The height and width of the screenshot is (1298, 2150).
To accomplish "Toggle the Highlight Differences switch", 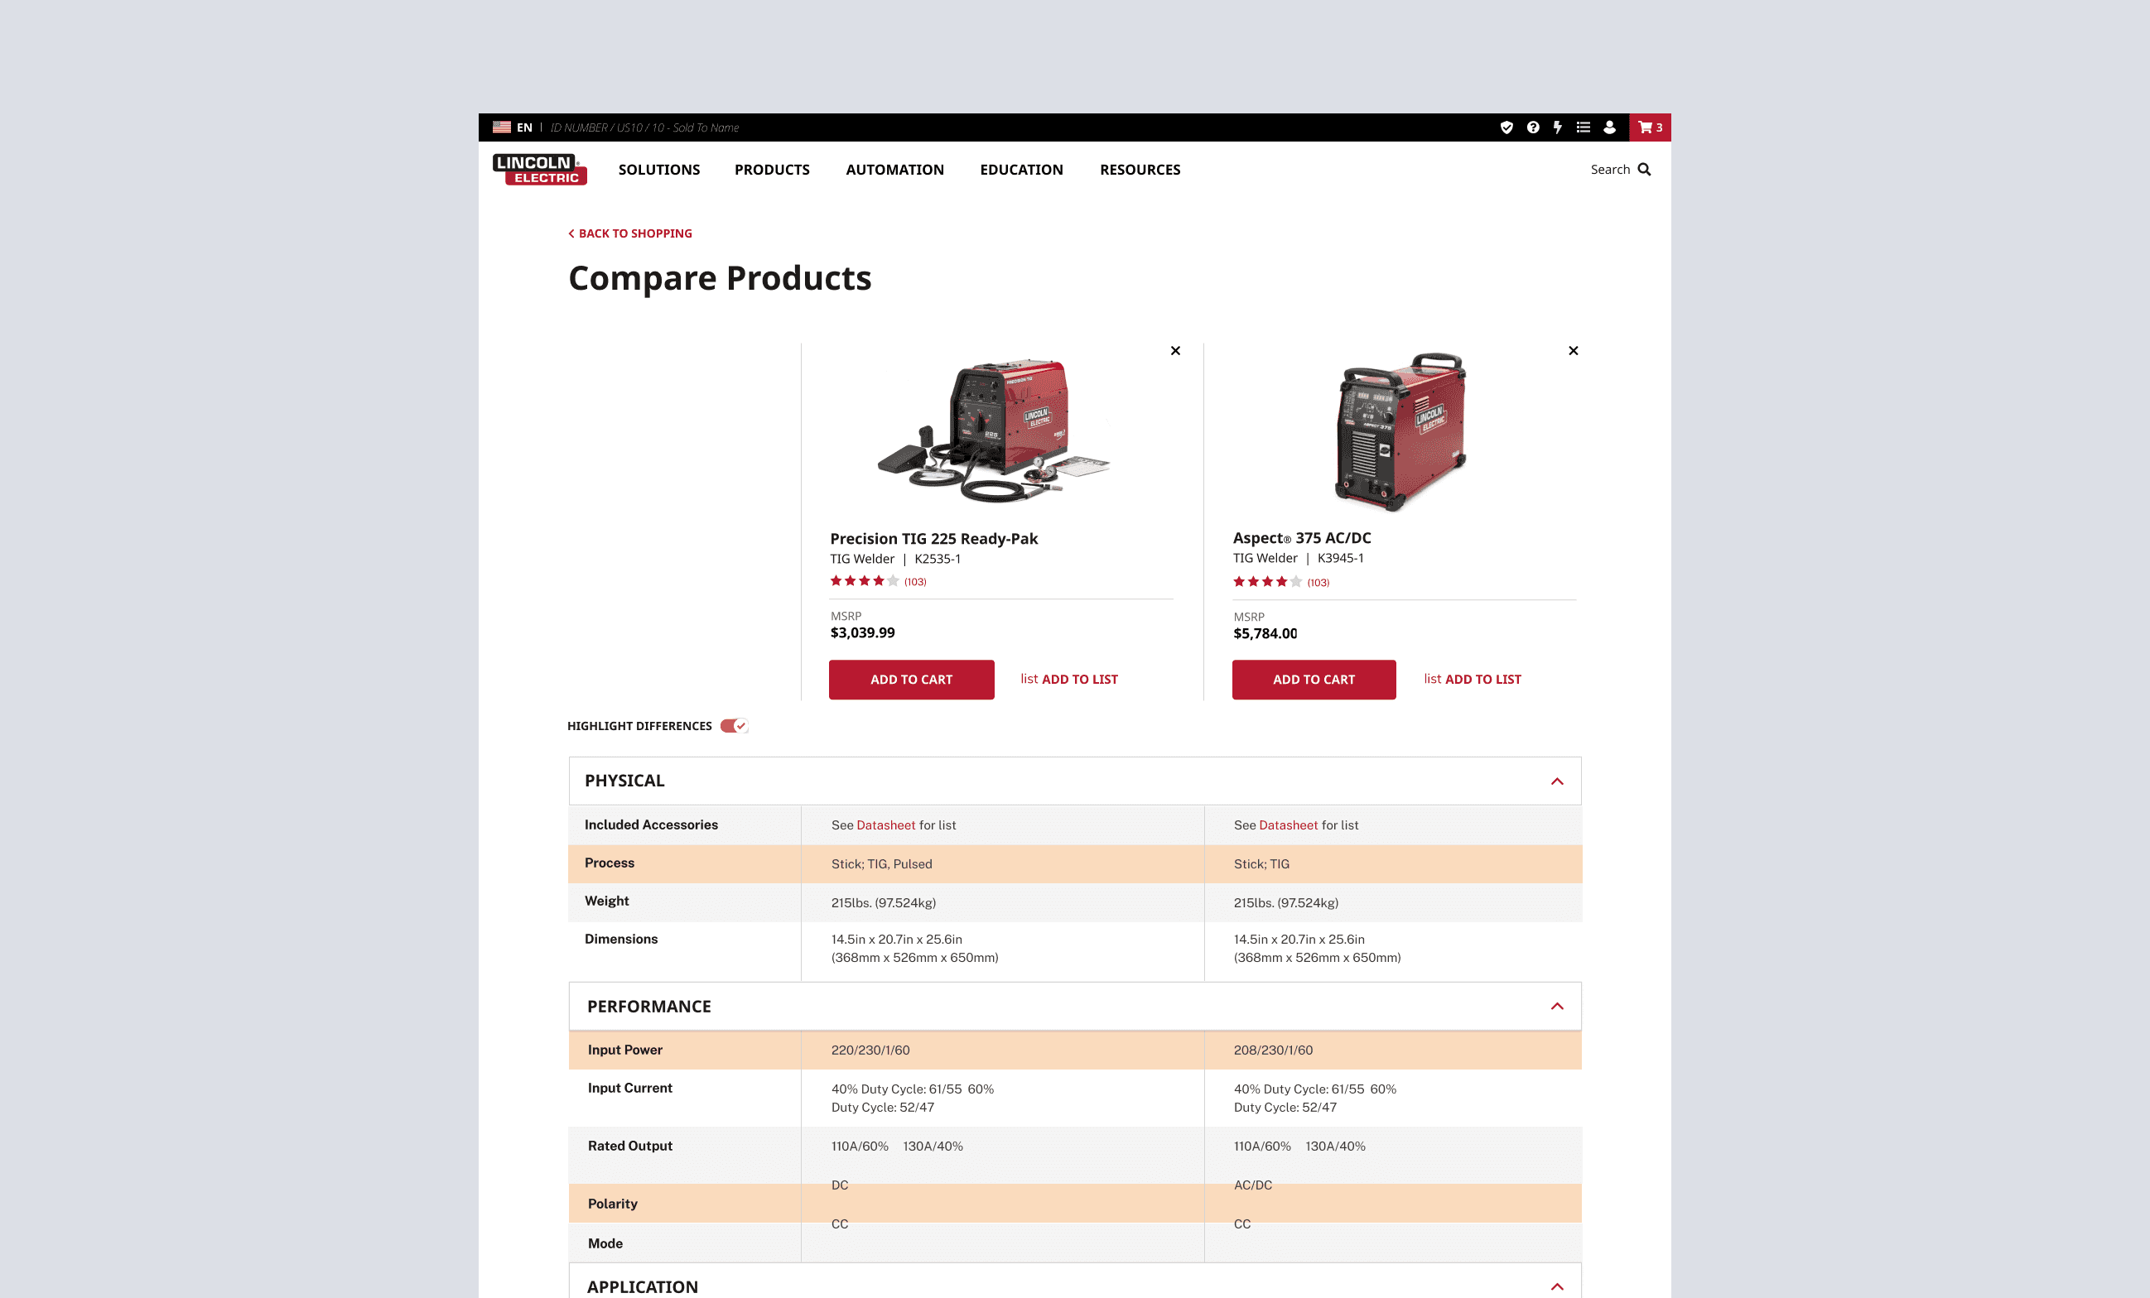I will click(x=734, y=726).
